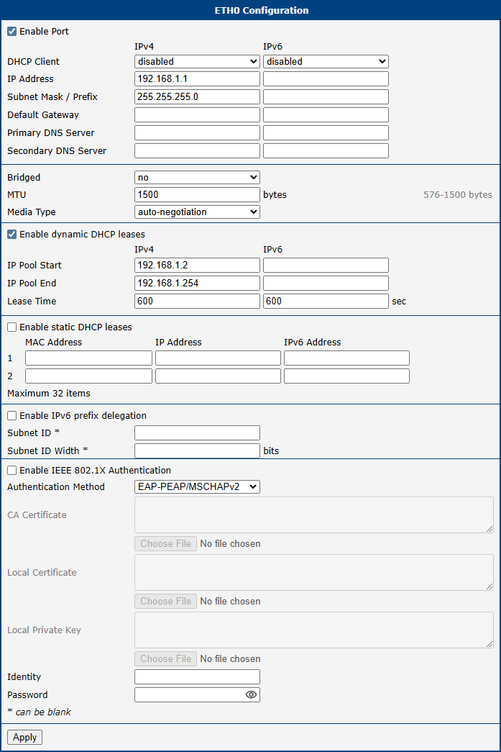Open the Authentication Method dropdown

[x=198, y=486]
